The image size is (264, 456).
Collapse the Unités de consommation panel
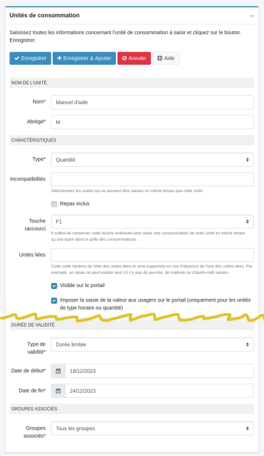coord(252,16)
